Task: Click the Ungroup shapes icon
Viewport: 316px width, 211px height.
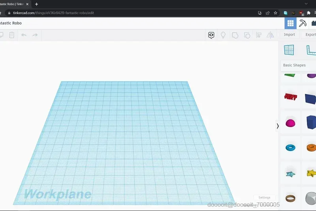Action: tap(247, 35)
